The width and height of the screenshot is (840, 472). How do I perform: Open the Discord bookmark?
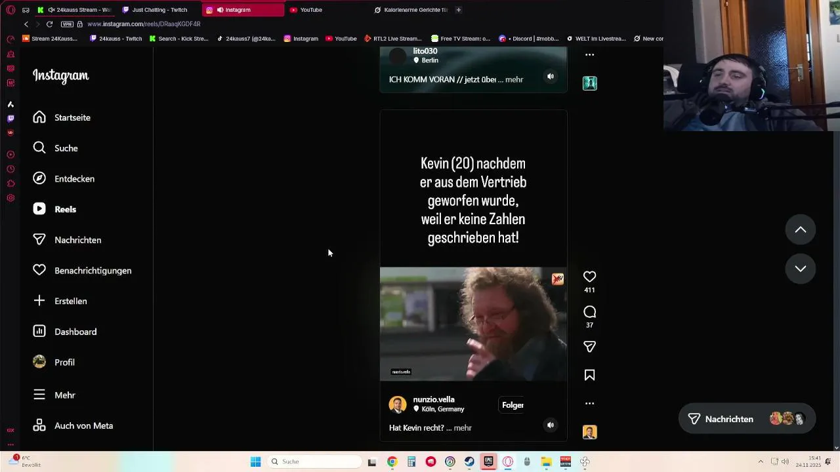(x=528, y=39)
